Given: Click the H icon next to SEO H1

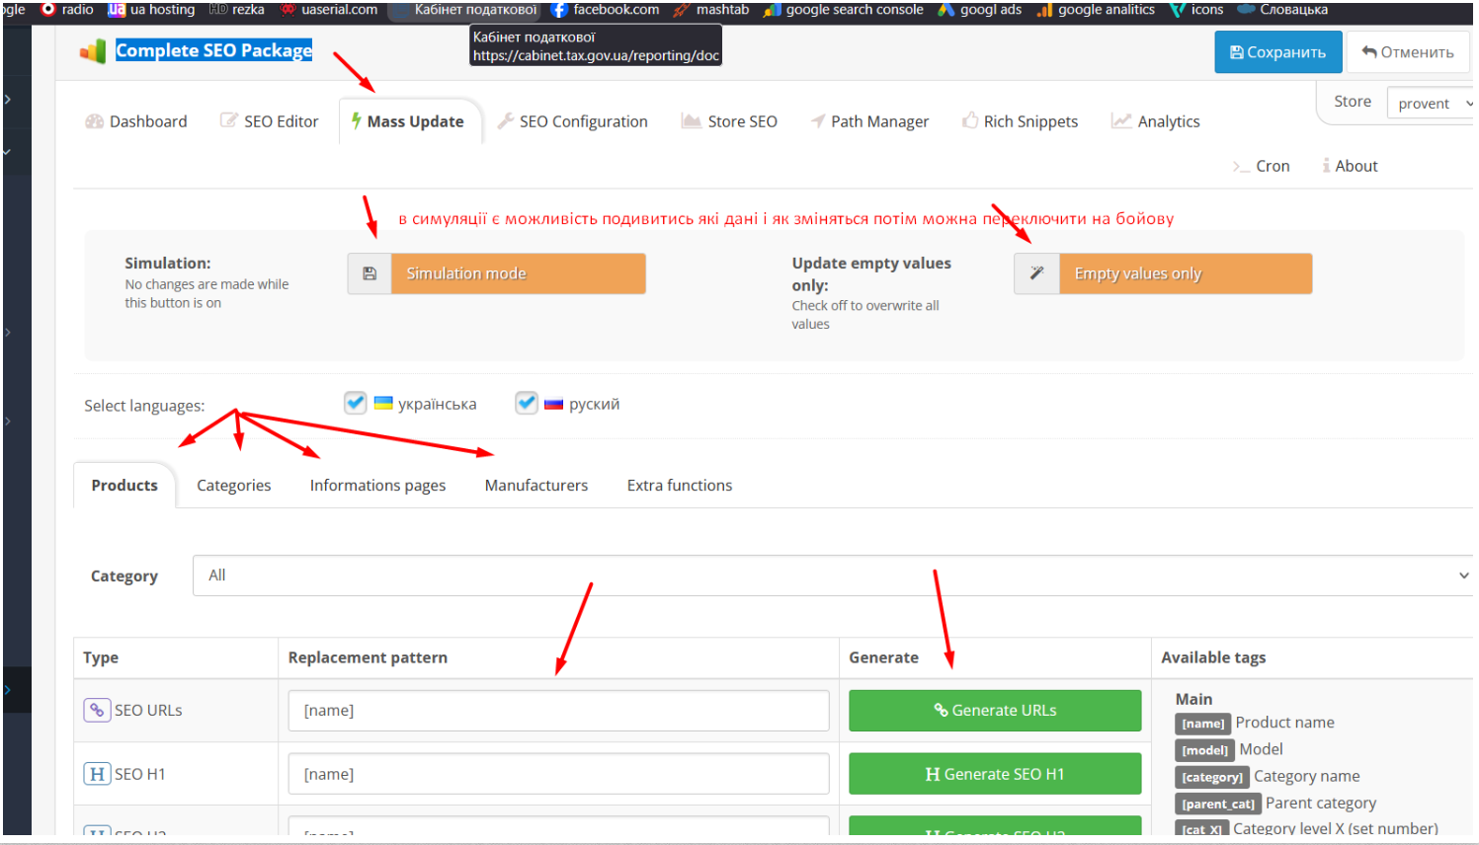Looking at the screenshot, I should (97, 774).
